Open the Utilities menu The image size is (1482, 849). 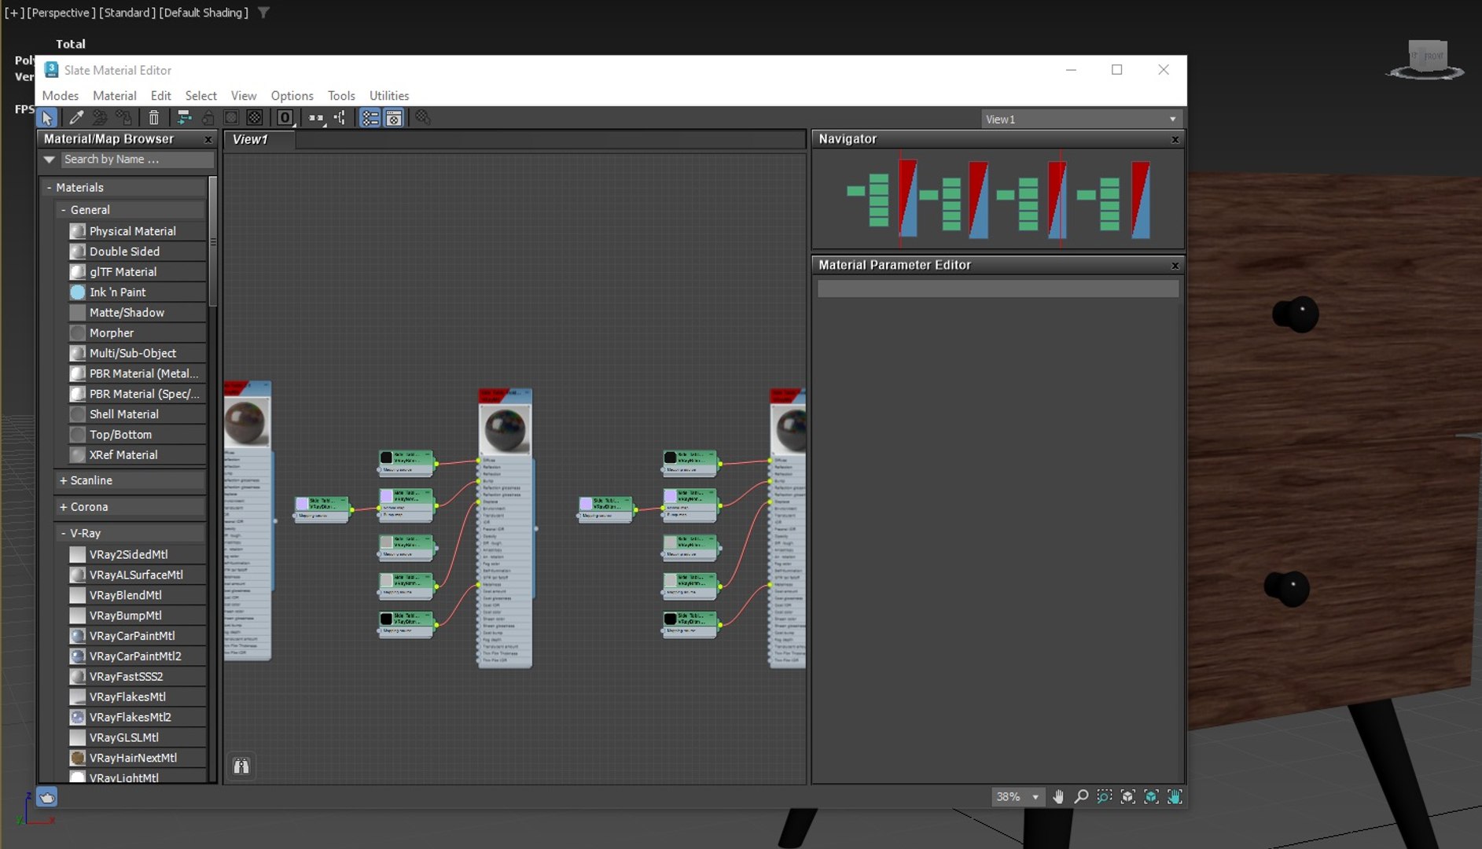point(389,96)
